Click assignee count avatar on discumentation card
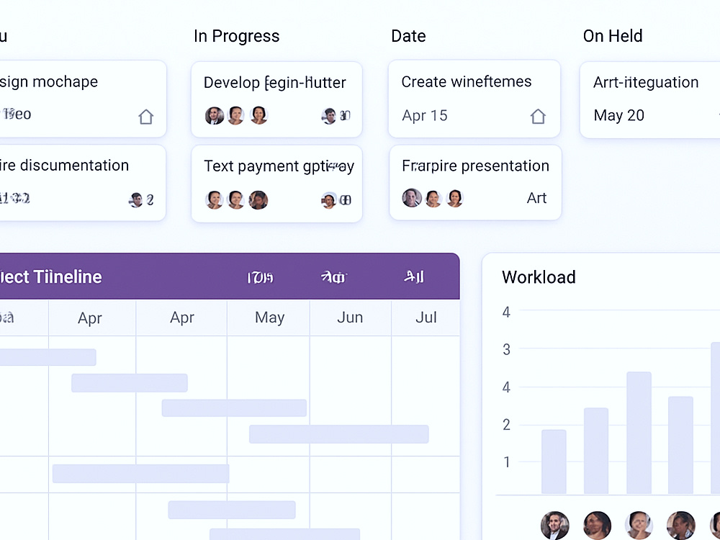This screenshot has width=720, height=540. 136,199
